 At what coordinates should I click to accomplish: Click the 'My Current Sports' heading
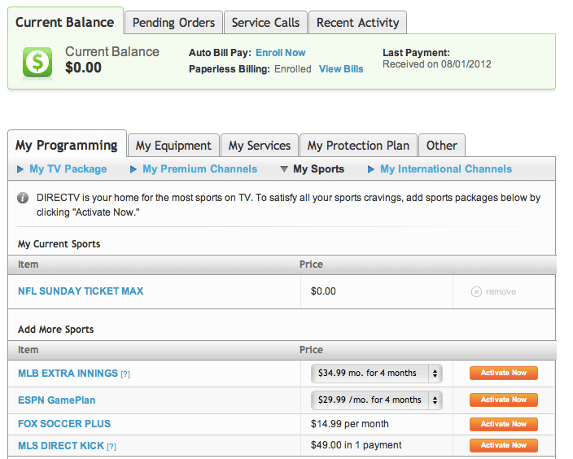click(x=59, y=244)
